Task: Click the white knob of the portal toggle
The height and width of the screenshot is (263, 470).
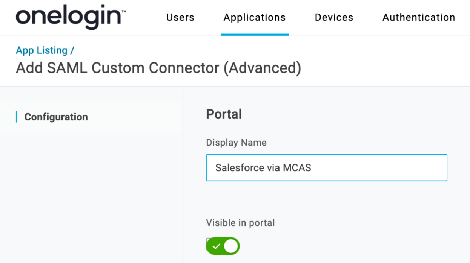Action: point(231,246)
